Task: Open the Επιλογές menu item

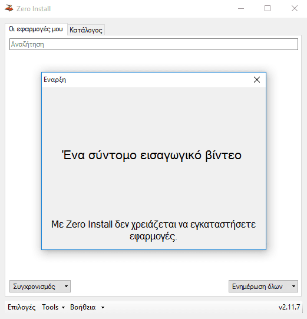Action: [x=22, y=307]
